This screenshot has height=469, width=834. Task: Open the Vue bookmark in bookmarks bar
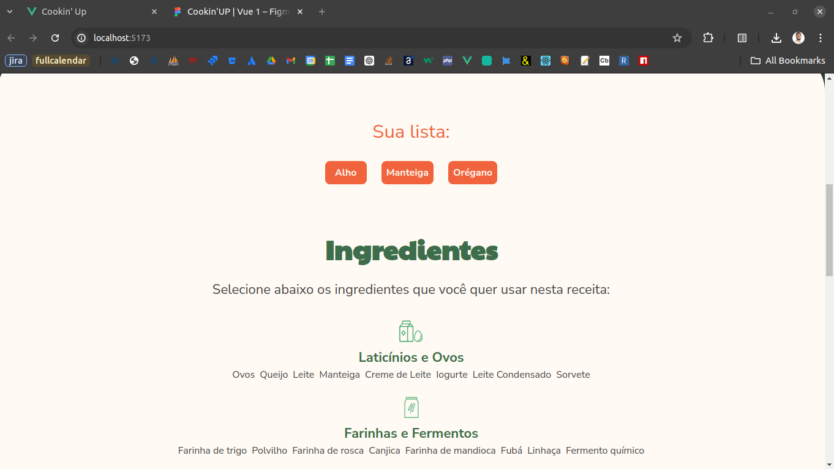(x=467, y=61)
